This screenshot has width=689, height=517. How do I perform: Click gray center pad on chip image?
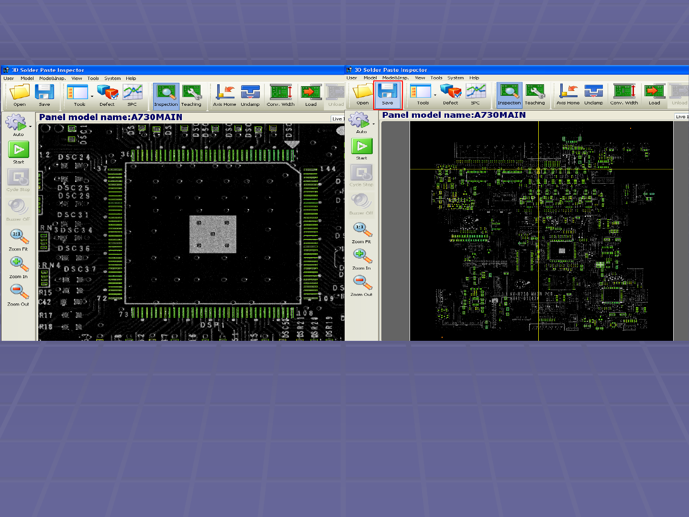coord(213,234)
